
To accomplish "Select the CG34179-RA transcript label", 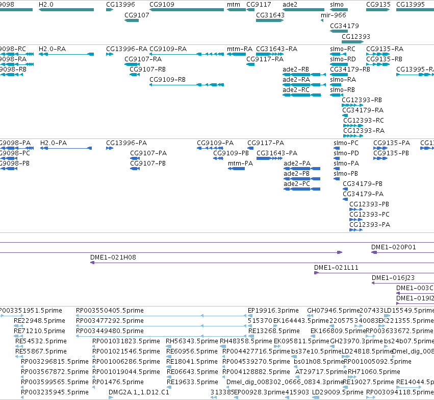I will click(363, 110).
